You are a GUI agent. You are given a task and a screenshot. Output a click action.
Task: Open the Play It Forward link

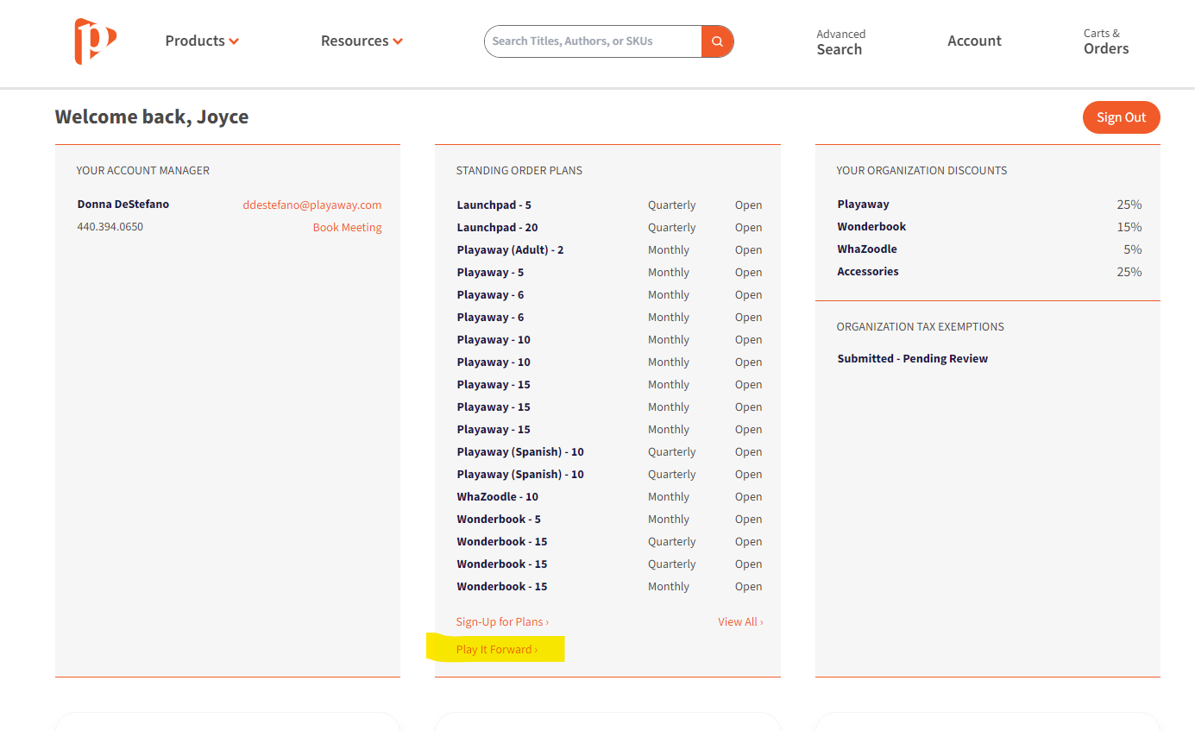click(497, 649)
